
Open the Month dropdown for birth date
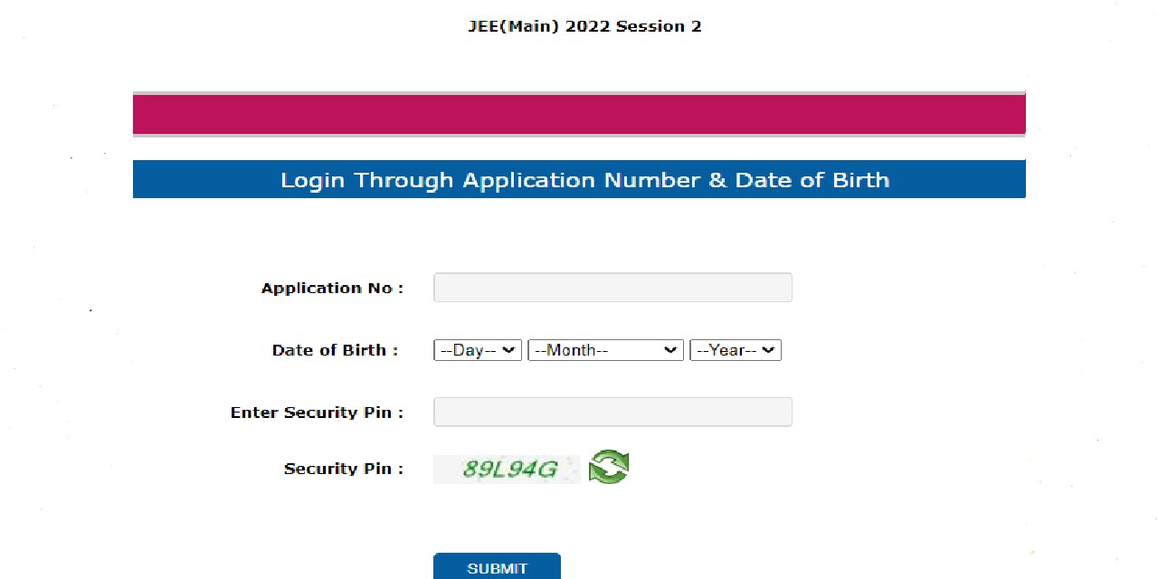(605, 350)
